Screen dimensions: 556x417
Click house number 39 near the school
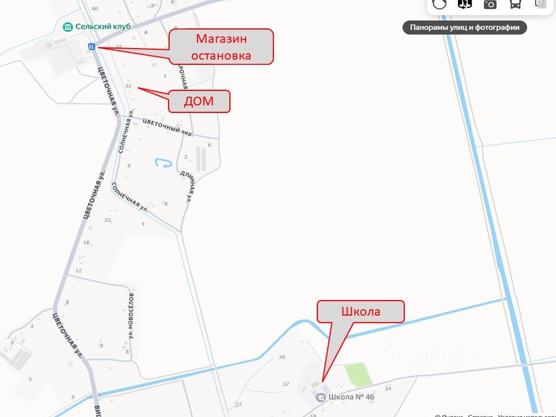tap(282, 357)
